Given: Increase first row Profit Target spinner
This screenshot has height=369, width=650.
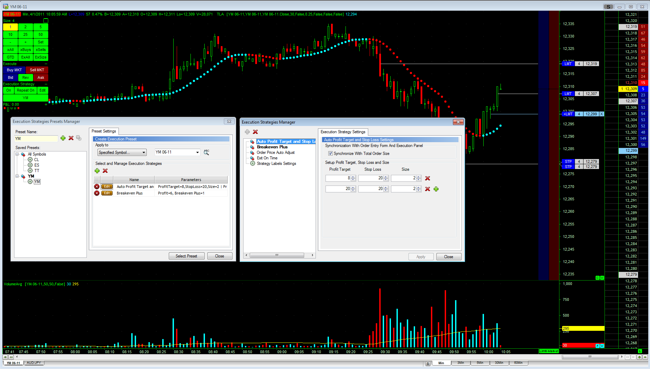Looking at the screenshot, I should coord(353,177).
